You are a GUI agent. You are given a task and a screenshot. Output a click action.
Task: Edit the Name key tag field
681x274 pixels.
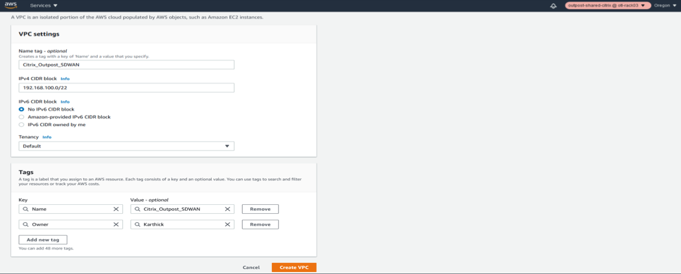pyautogui.click(x=71, y=209)
